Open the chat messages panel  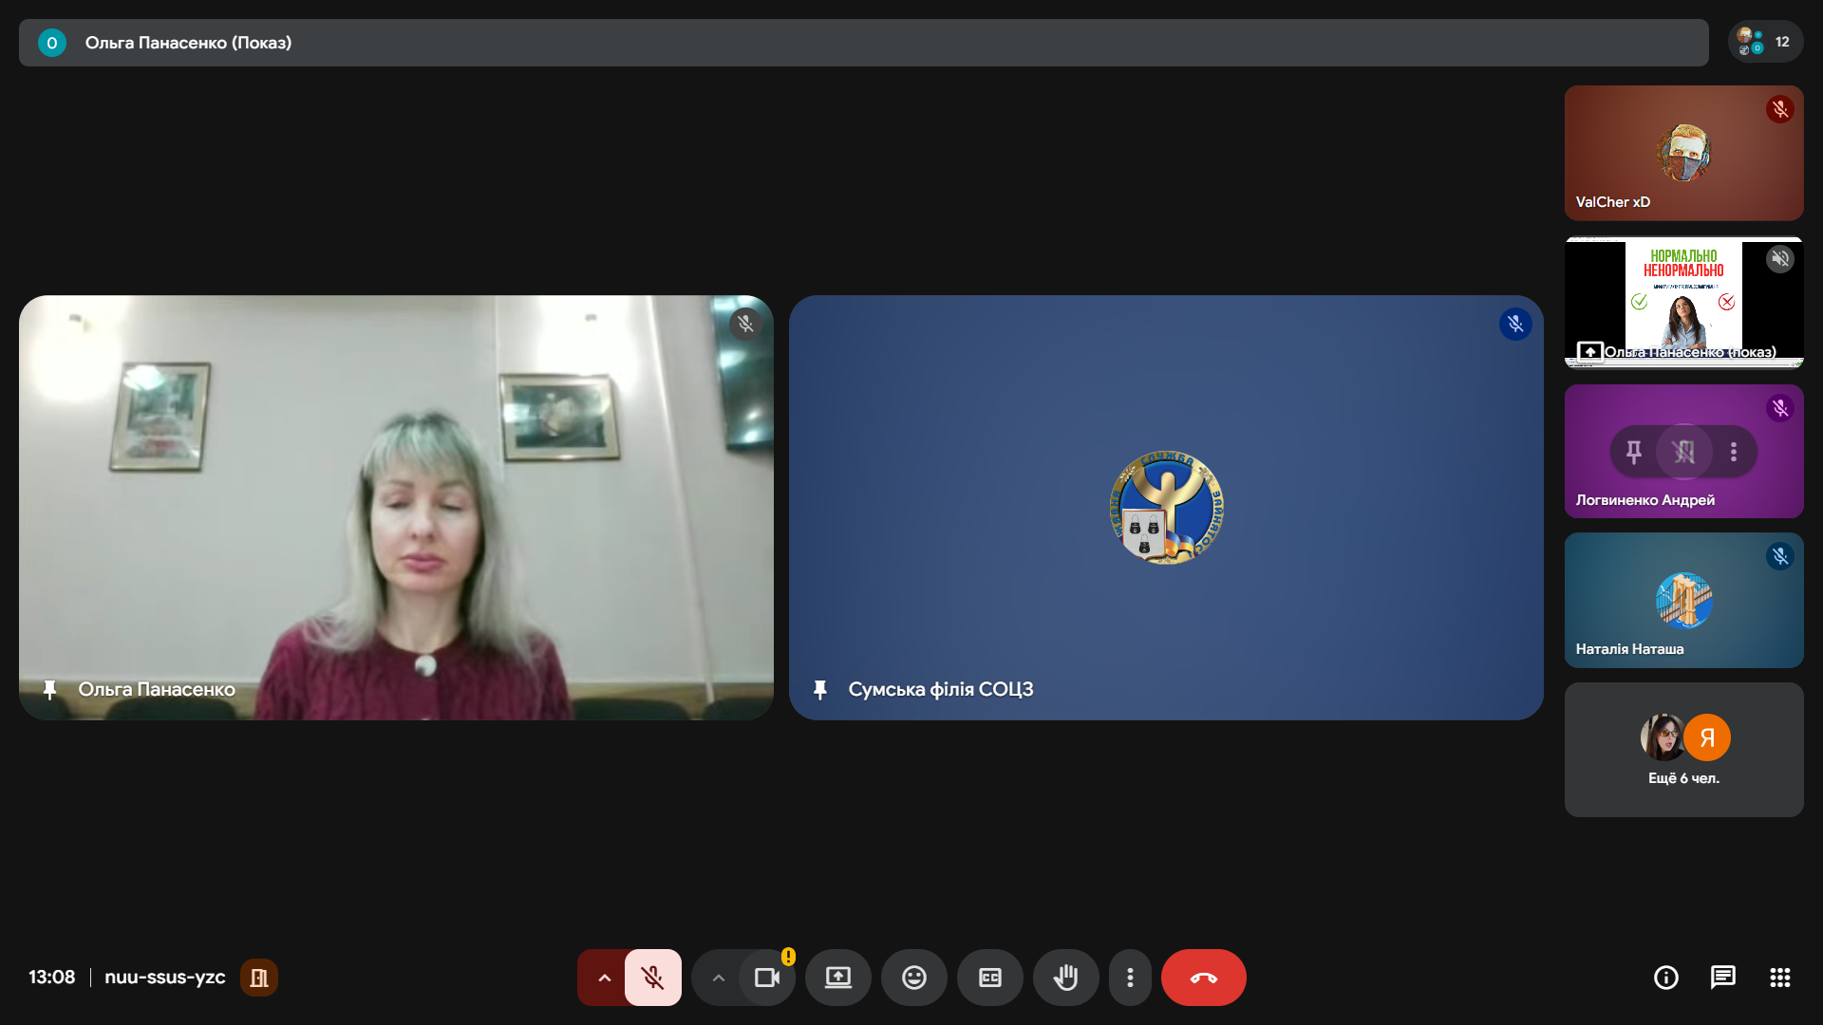point(1722,978)
